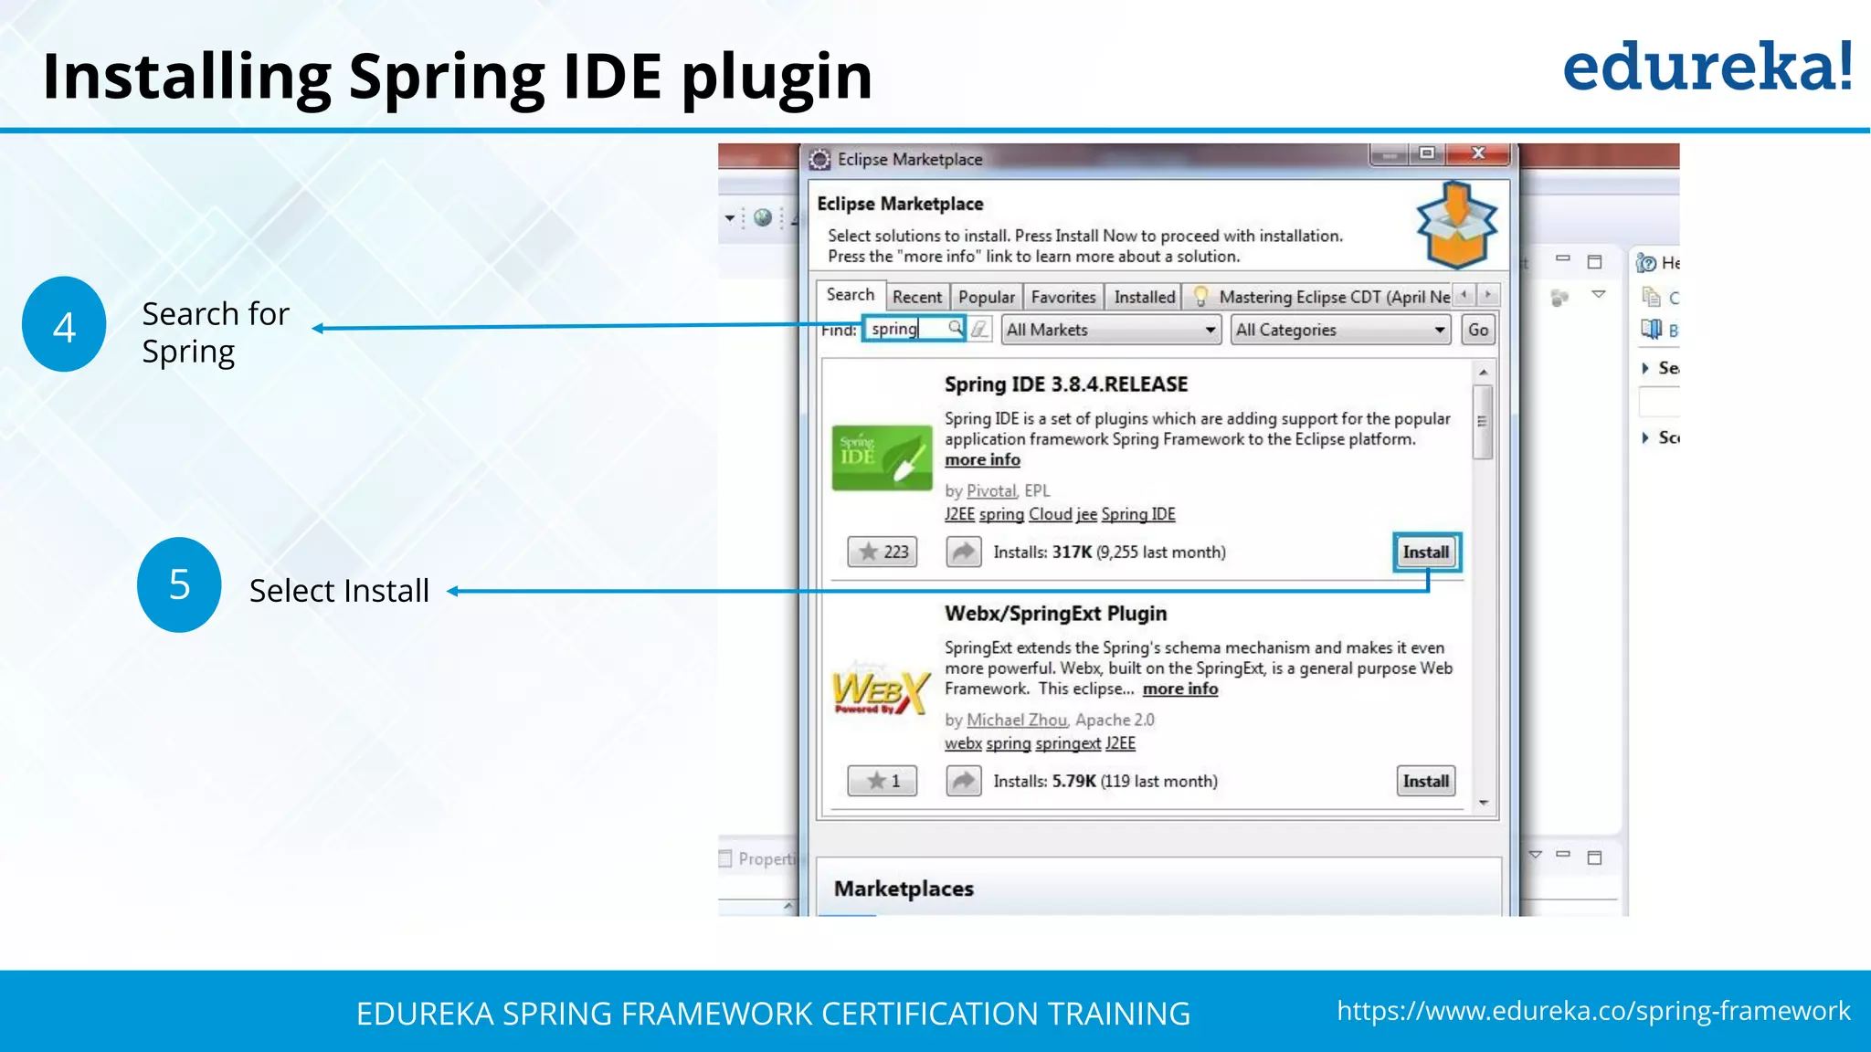Switch to the Popular tab
This screenshot has width=1871, height=1052.
[986, 297]
